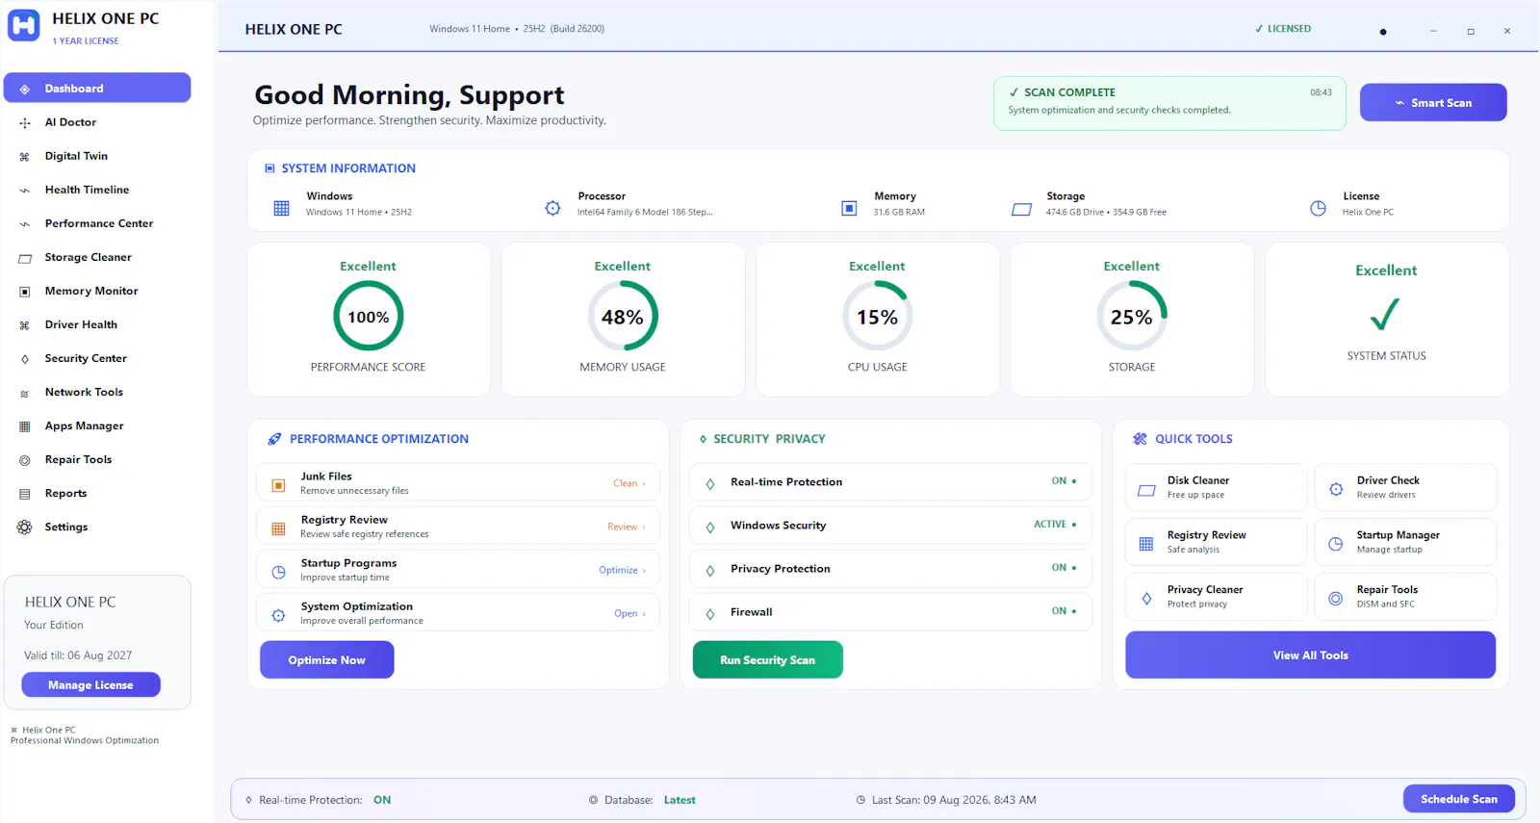Click the 100% Performance Score gauge
1540x823 pixels.
point(369,317)
